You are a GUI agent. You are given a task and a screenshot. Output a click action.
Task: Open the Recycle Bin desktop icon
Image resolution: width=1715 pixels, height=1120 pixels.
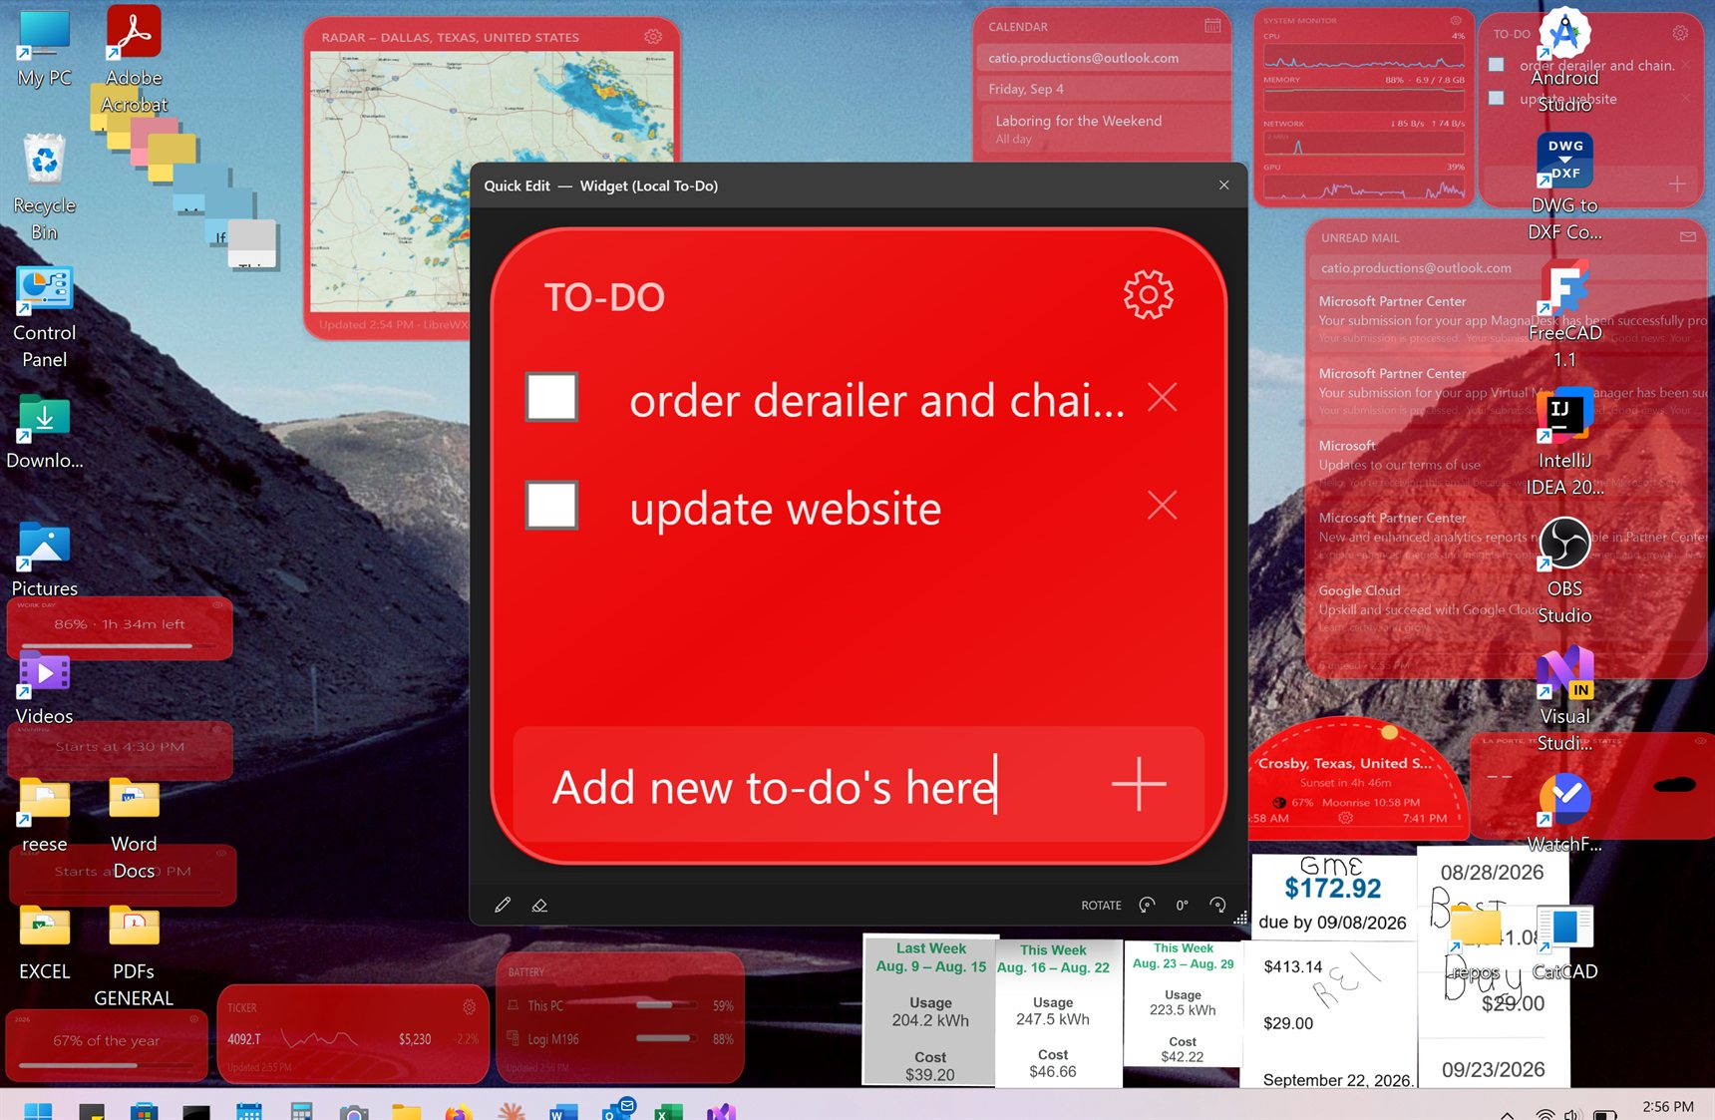45,187
